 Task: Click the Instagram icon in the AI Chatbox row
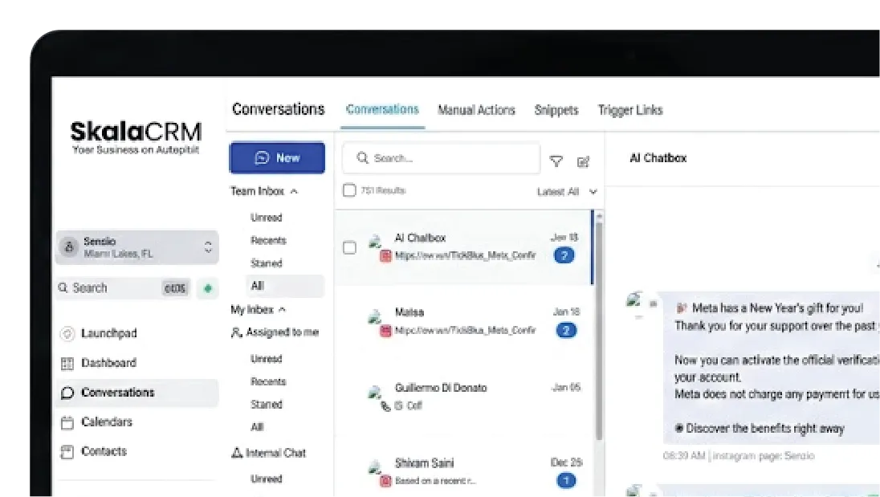point(385,256)
